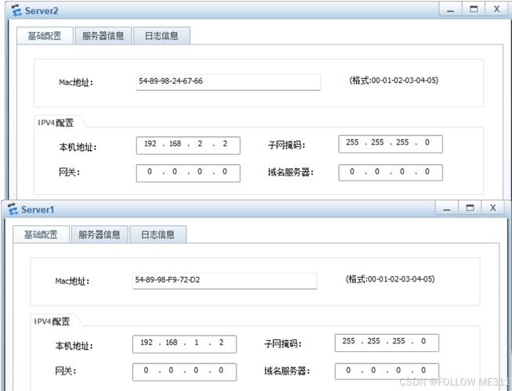Open 基础配置 tab in Server2 window

click(45, 35)
